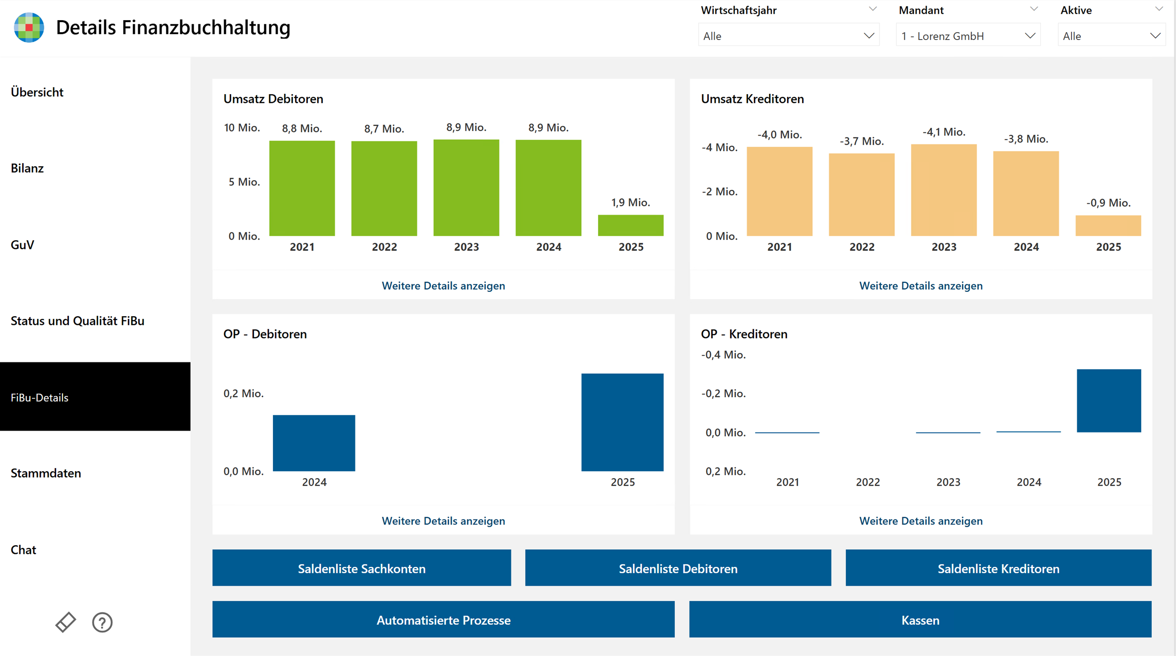
Task: Select the 2025 blue bar in OP - Debitoren
Action: pyautogui.click(x=622, y=422)
